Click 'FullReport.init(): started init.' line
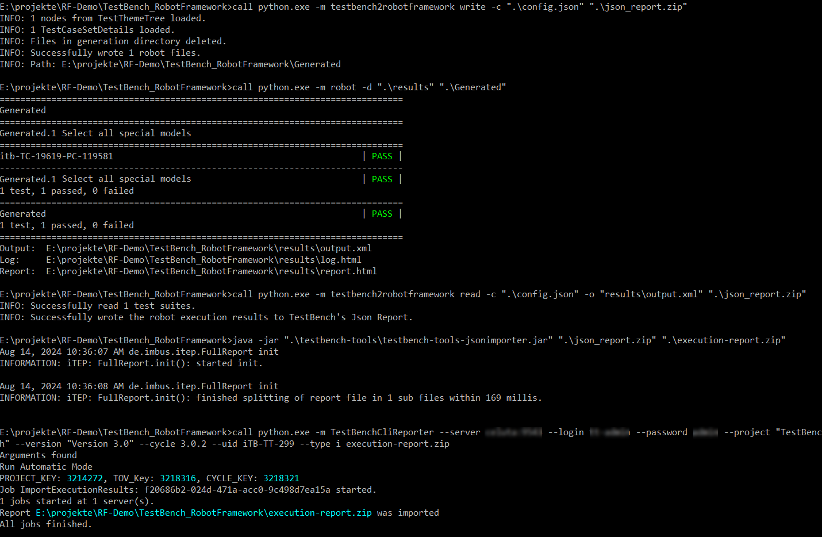Viewport: 822px width, 537px height. [131, 363]
